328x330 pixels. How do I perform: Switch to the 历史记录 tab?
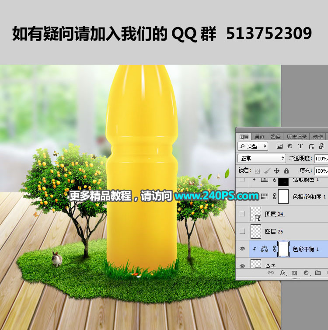[x=297, y=137]
